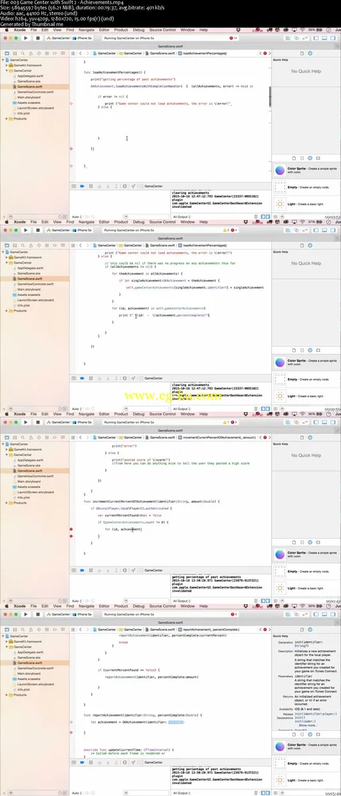Open the Editor menu in the fourth frame
The image size is (341, 796).
[x=104, y=606]
